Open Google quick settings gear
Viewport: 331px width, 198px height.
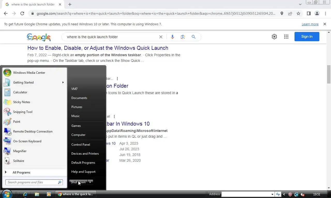(x=274, y=37)
